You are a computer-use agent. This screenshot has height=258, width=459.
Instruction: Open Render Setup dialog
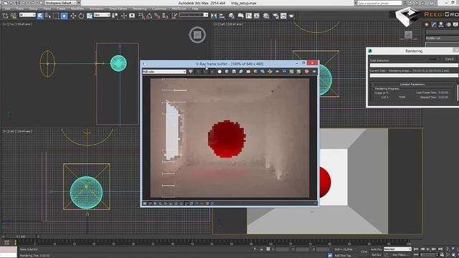pos(275,16)
